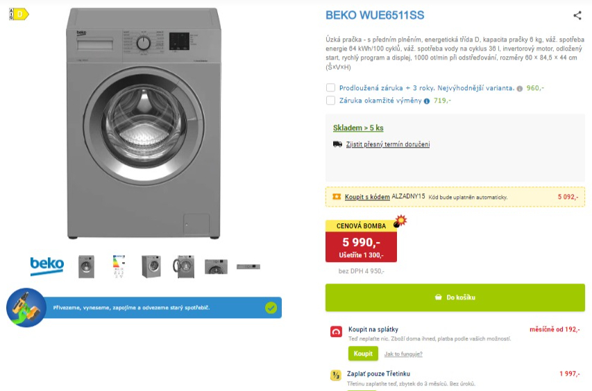Viewport: 592px width, 391px height.
Task: Click the discount coupon icon by ALZADNY15
Action: [337, 197]
